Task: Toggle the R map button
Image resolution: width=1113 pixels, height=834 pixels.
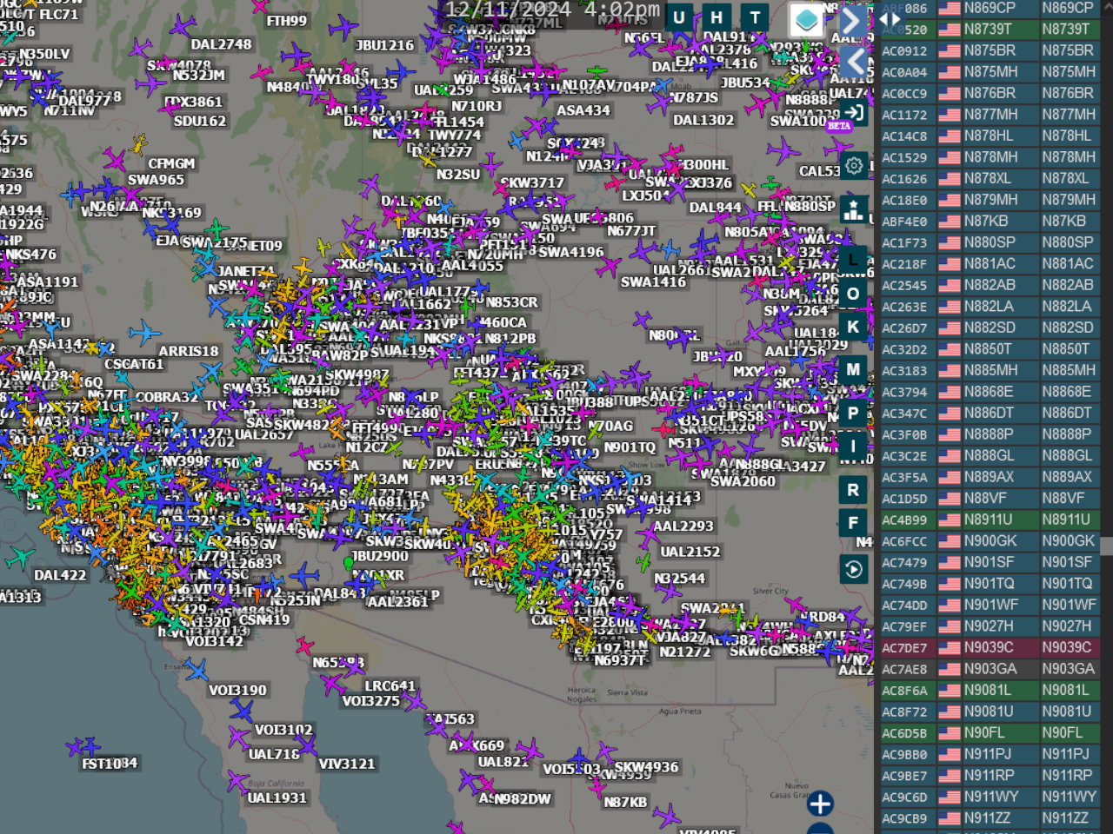Action: pyautogui.click(x=853, y=489)
